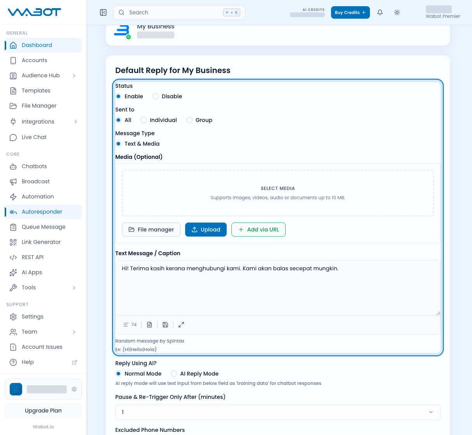This screenshot has height=435, width=472.
Task: Open Account Issues menu item
Action: [x=43, y=347]
